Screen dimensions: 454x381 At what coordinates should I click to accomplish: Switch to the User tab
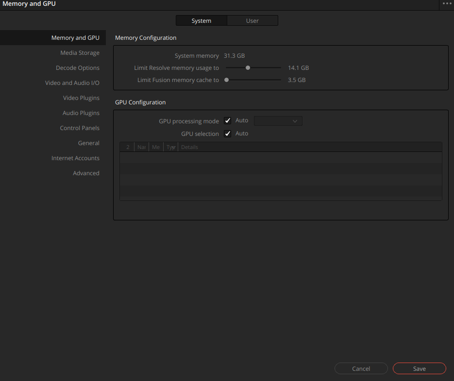(x=252, y=20)
